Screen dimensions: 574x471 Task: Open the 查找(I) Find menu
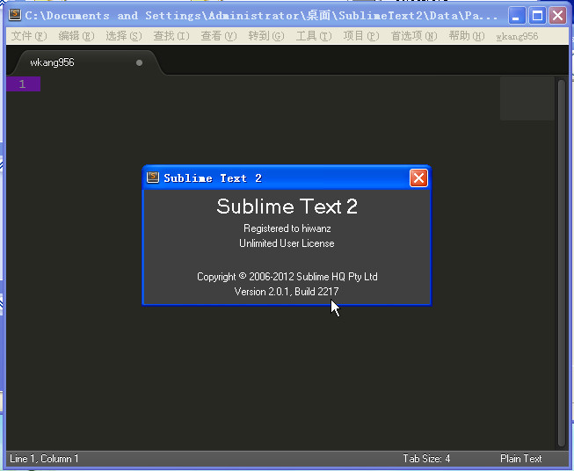pos(171,36)
